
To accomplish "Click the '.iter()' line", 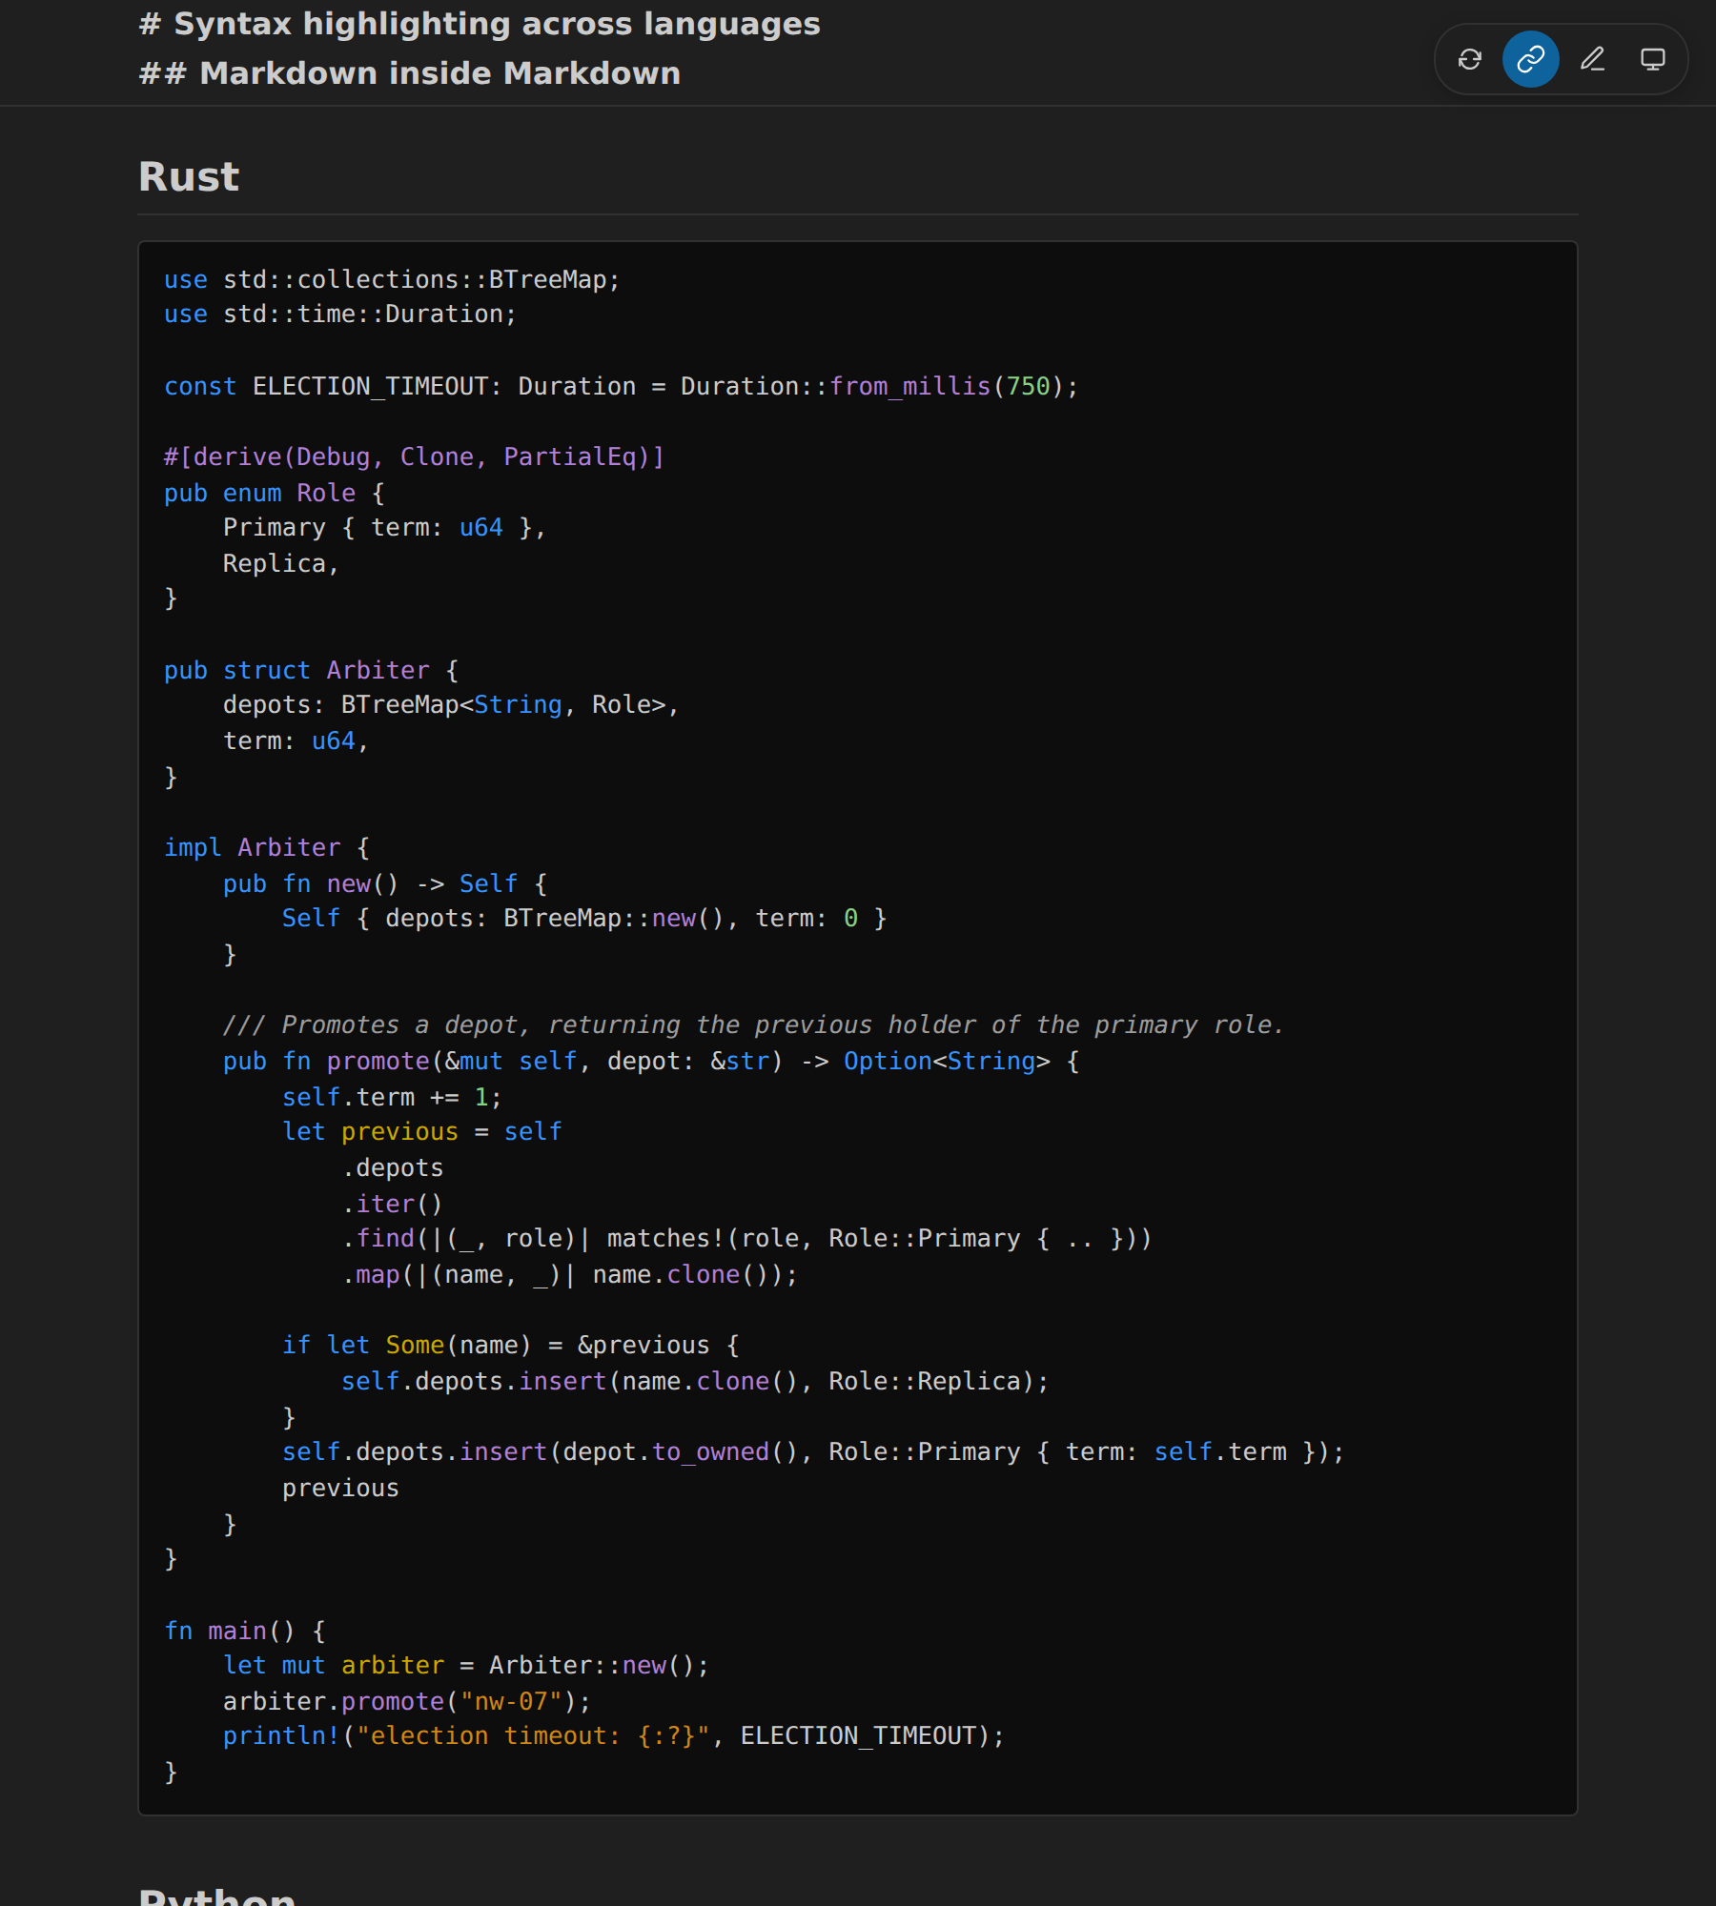I will click(392, 1204).
